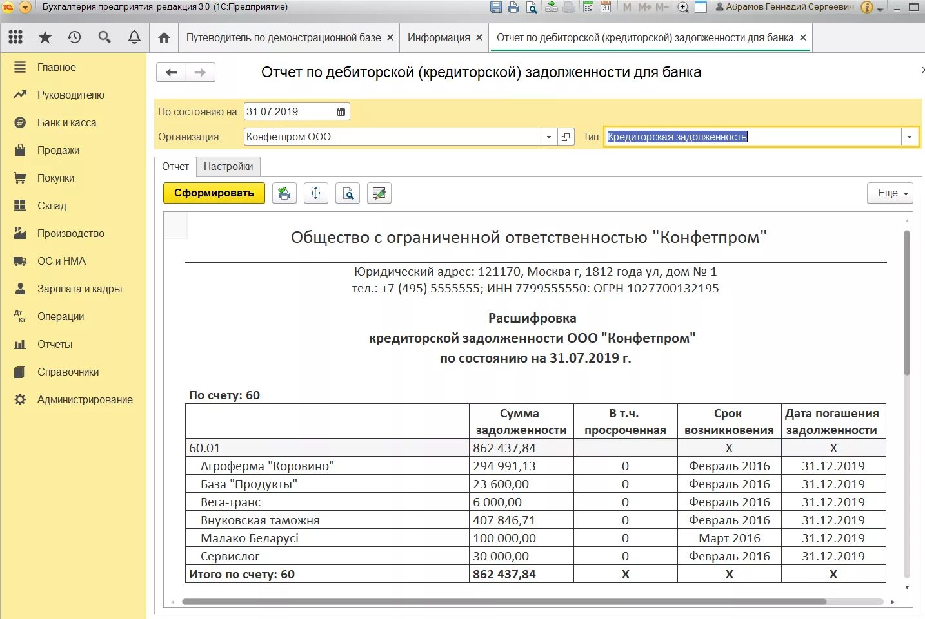Open the info help icon
The width and height of the screenshot is (925, 619).
pyautogui.click(x=867, y=7)
